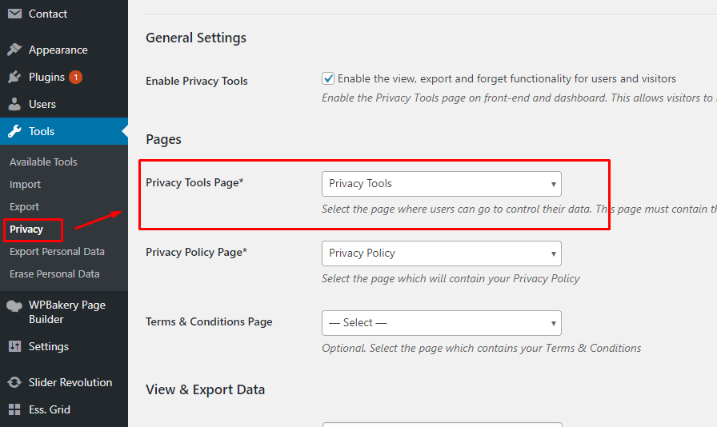
Task: Open Export Personal Data link
Action: coord(57,251)
